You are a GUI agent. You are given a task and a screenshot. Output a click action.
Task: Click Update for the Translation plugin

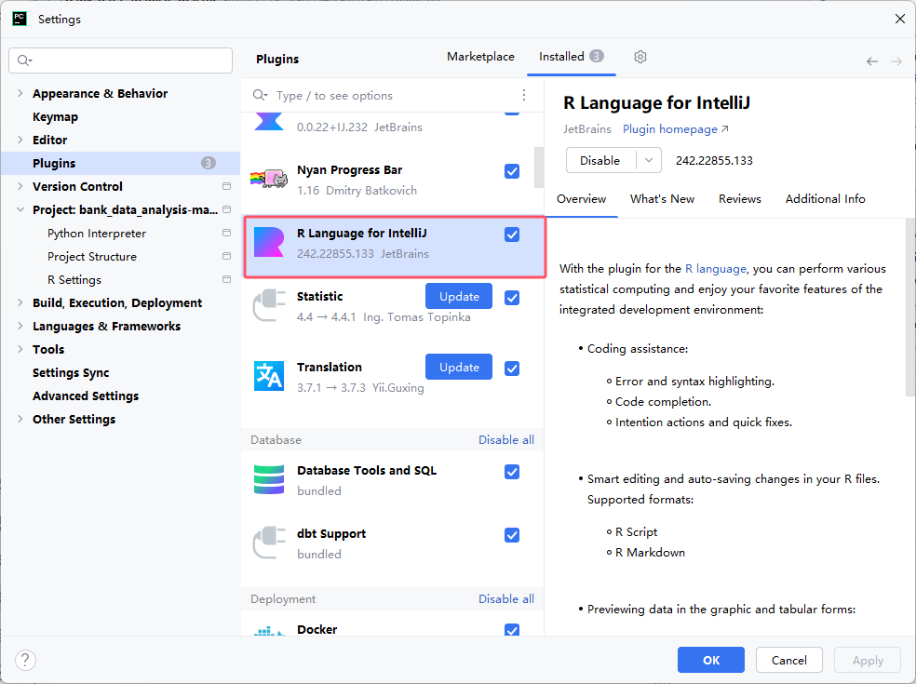[x=459, y=367]
